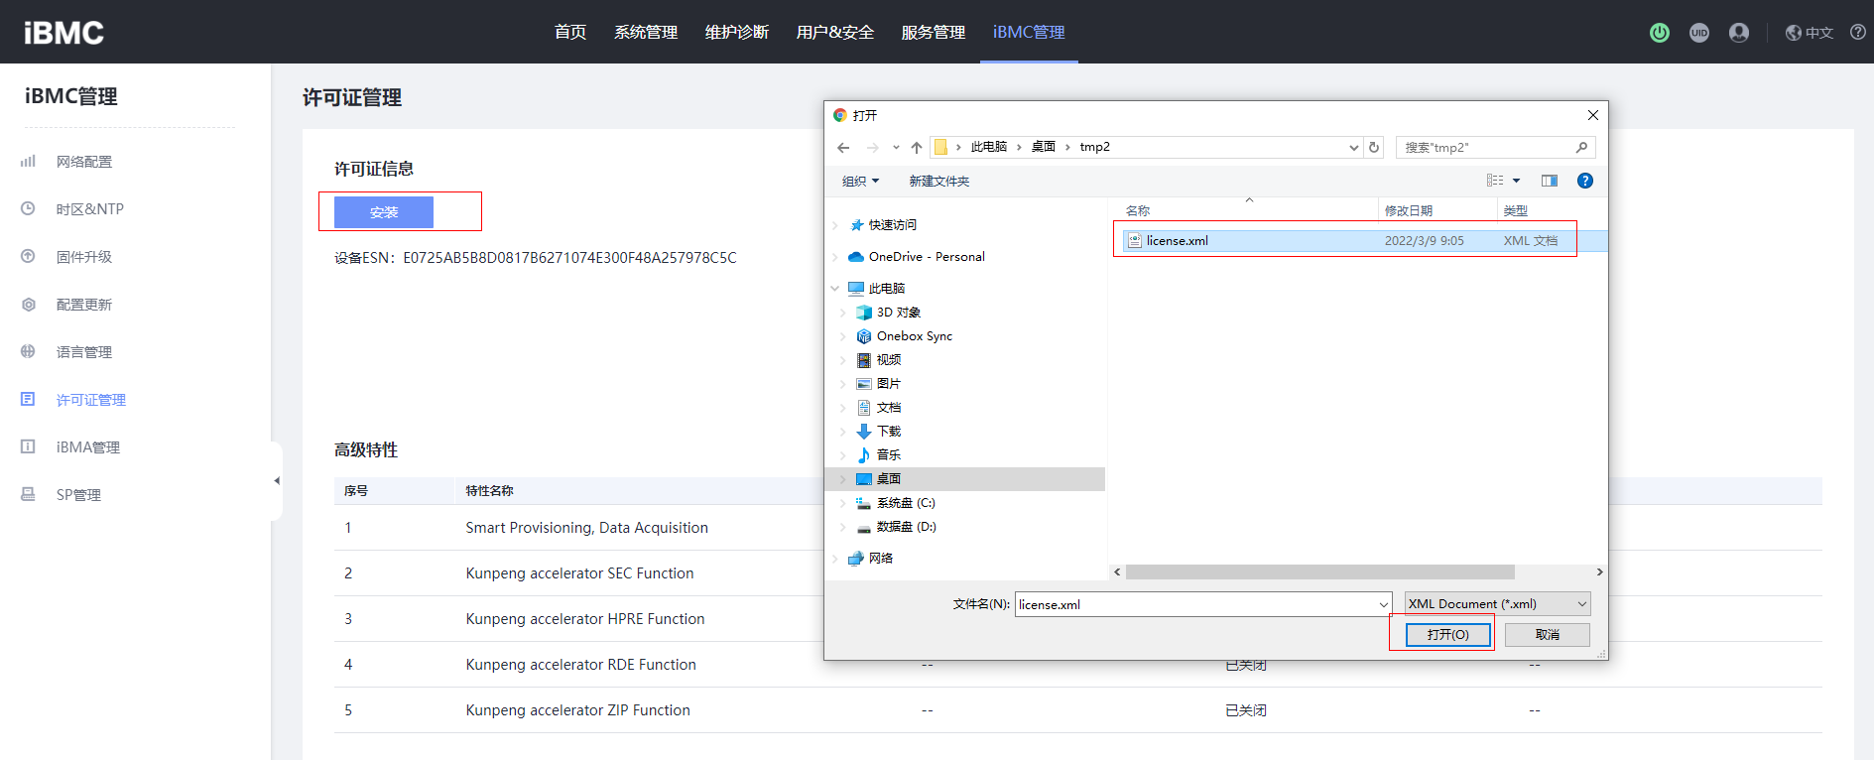Screen dimensions: 1874x760
Task: Open 时区&NTP in the sidebar
Action: coord(90,209)
